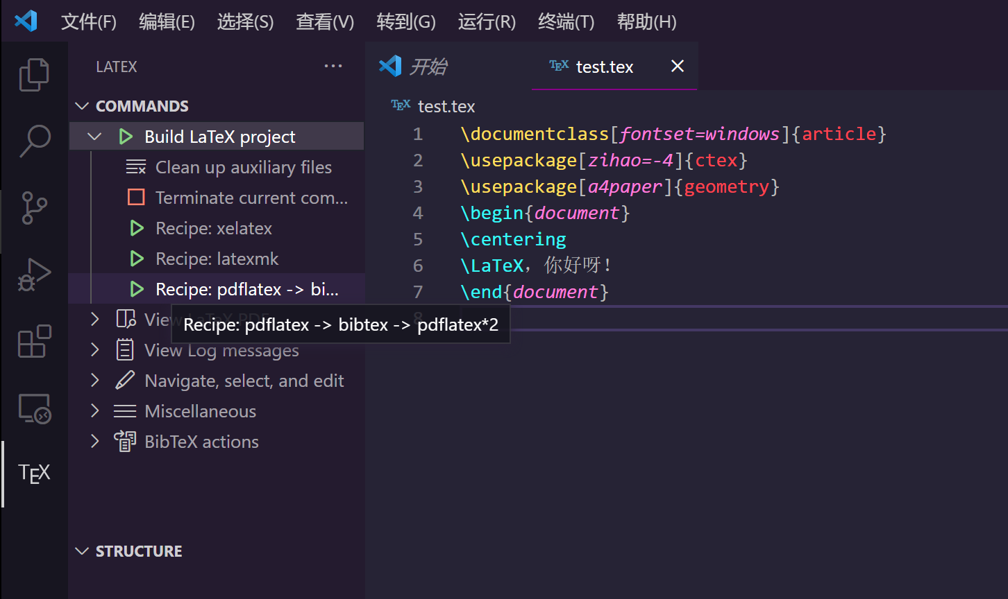Image resolution: width=1008 pixels, height=599 pixels.
Task: Switch to the 开始 tab
Action: (x=427, y=67)
